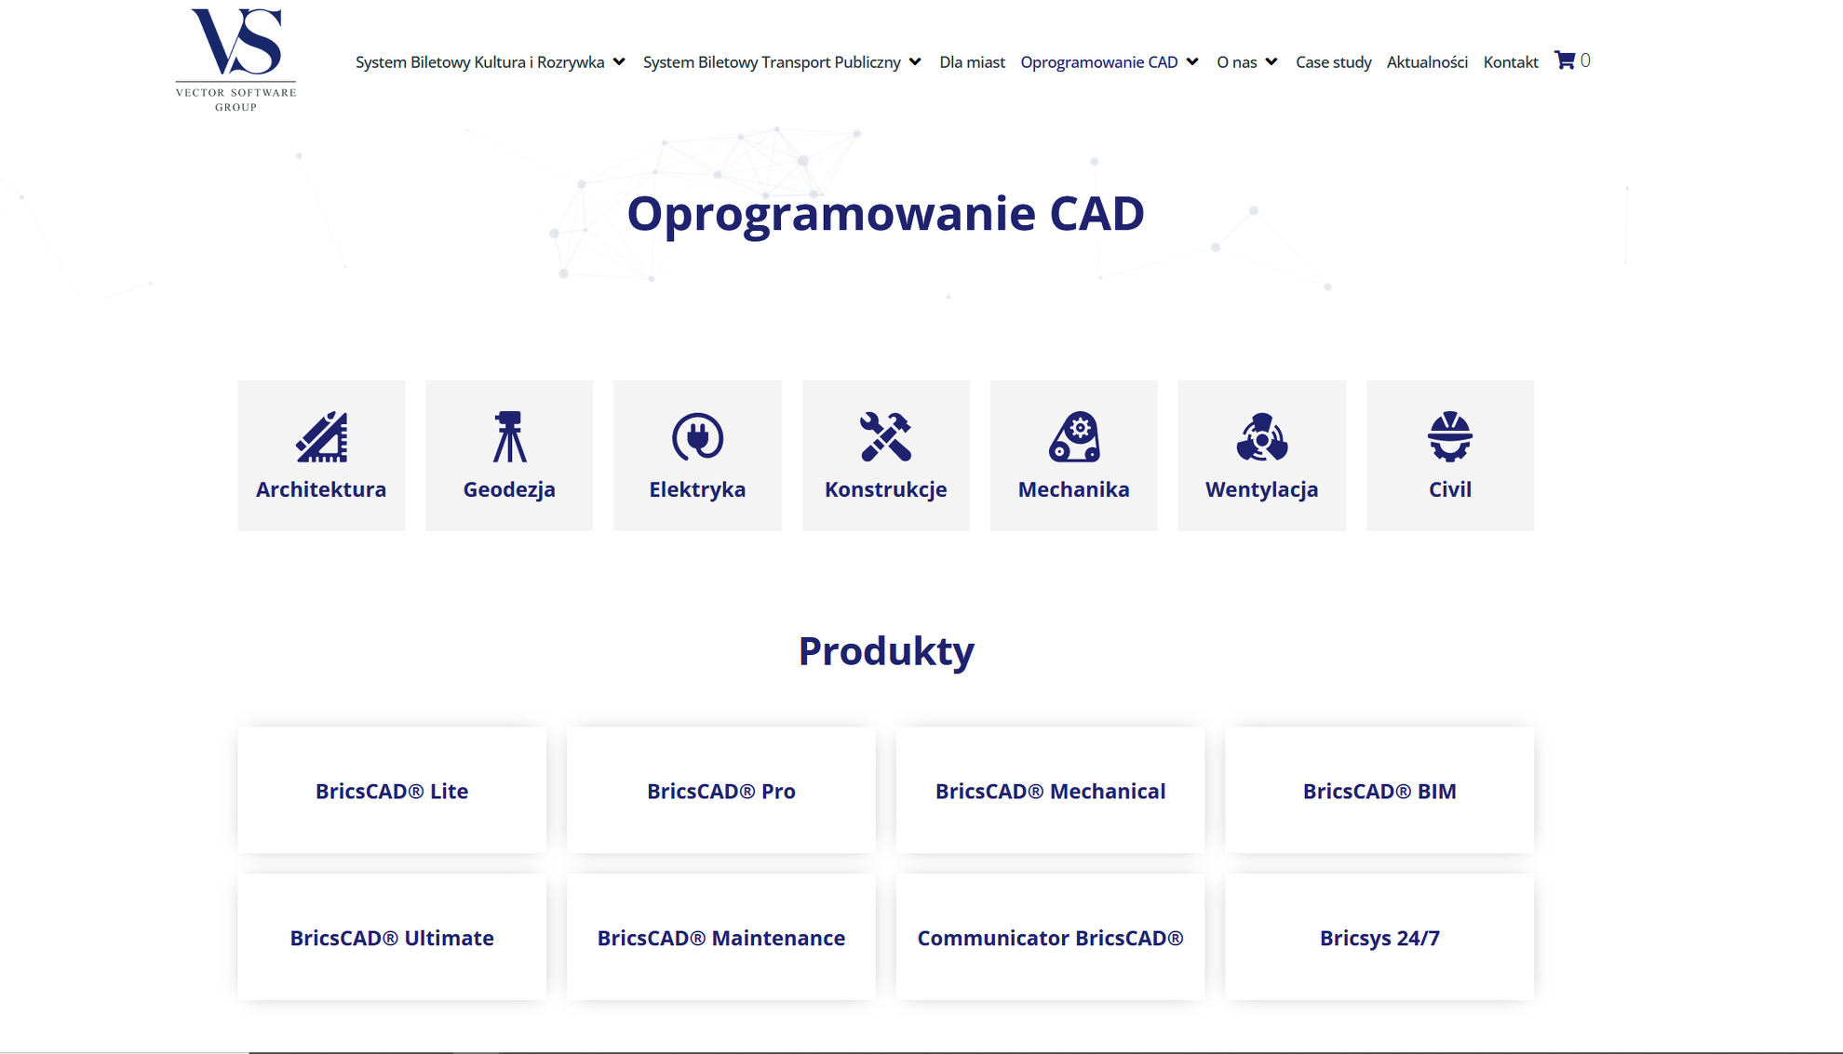This screenshot has height=1054, width=1843.
Task: Open the BricsCAD® Lite product card
Action: tap(392, 791)
